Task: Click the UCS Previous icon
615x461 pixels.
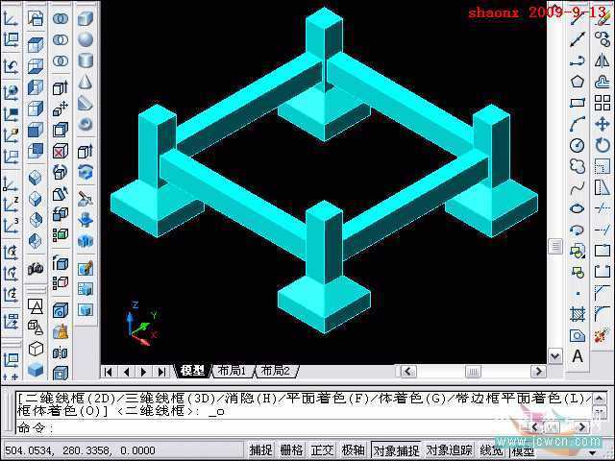Action: [11, 66]
